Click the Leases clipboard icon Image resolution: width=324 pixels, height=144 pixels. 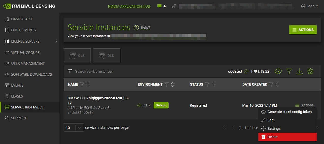pos(7,96)
